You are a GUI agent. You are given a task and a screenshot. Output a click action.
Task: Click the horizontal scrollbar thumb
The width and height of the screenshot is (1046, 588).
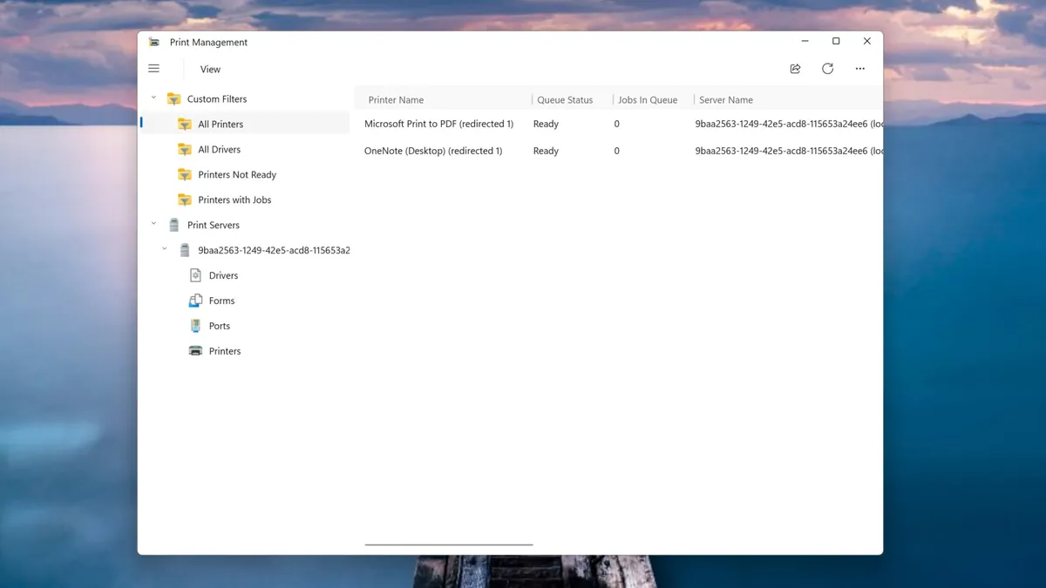449,544
